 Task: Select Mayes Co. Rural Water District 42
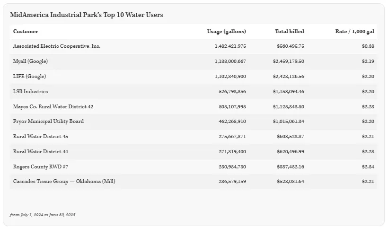[53, 107]
